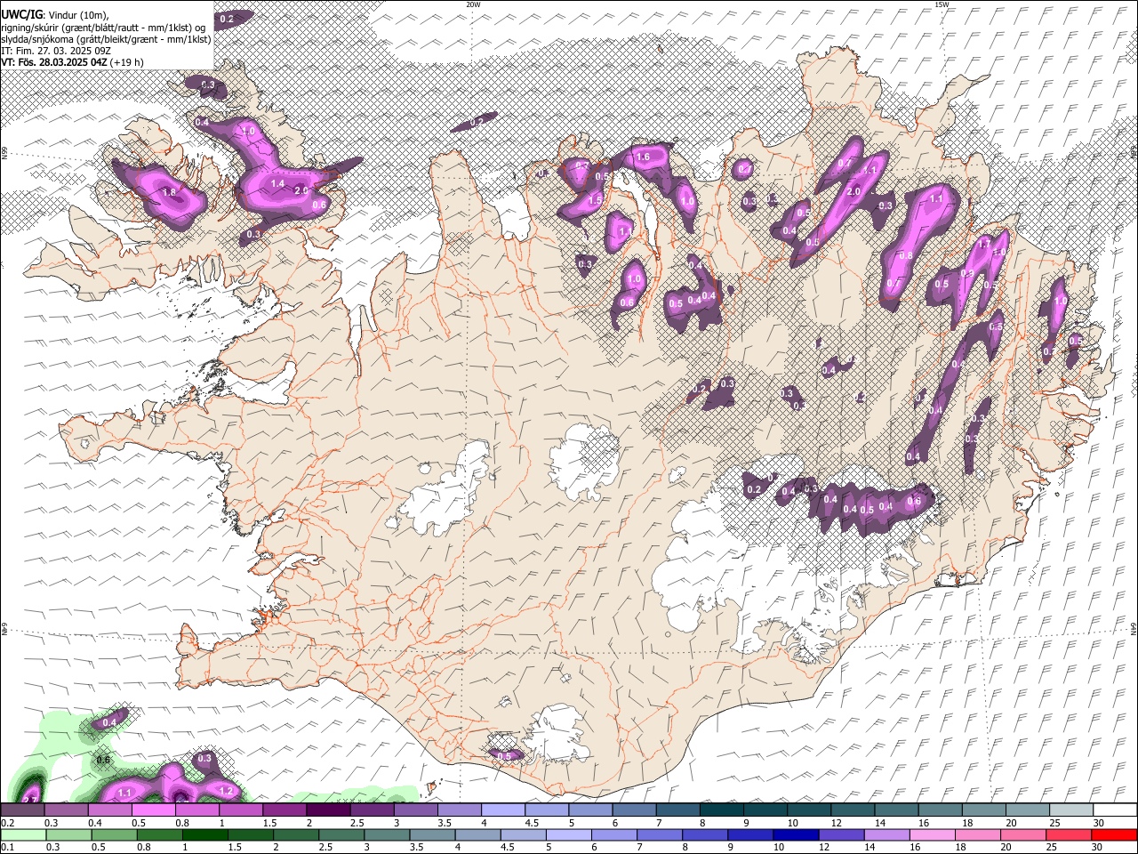Click the 'rigning/skúrir' legend description line

(x=104, y=28)
